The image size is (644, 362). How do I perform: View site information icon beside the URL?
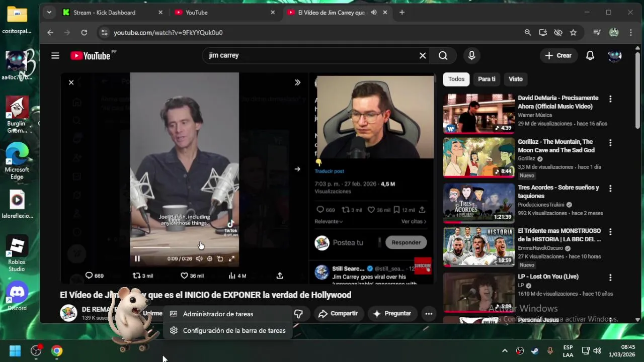[104, 33]
